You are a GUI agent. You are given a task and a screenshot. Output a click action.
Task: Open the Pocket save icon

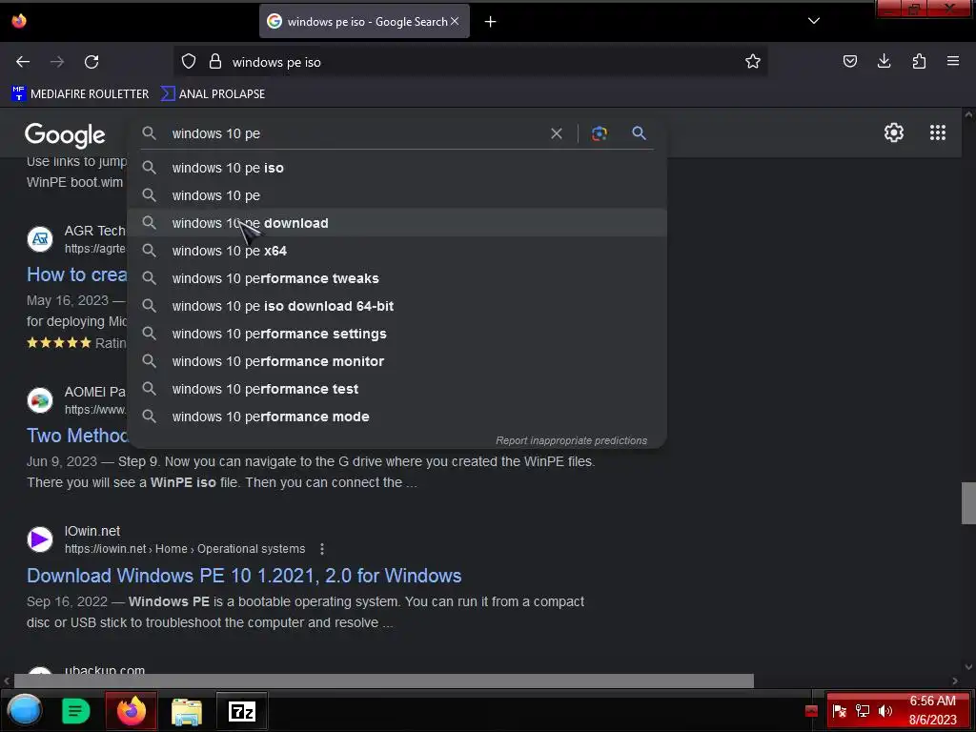pyautogui.click(x=849, y=62)
